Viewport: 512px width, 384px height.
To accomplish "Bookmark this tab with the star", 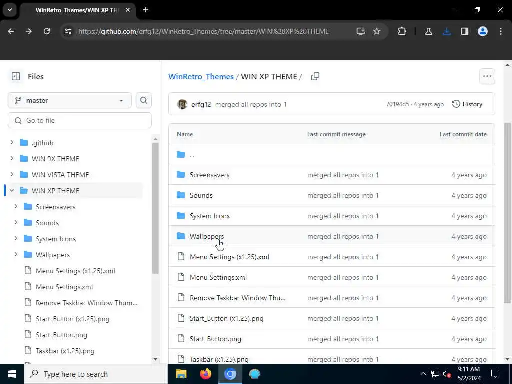I will [x=377, y=31].
